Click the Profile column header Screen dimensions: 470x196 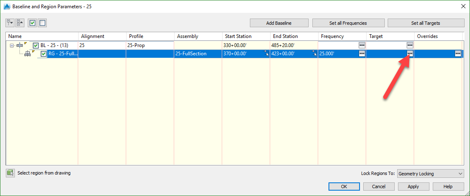(x=150, y=36)
